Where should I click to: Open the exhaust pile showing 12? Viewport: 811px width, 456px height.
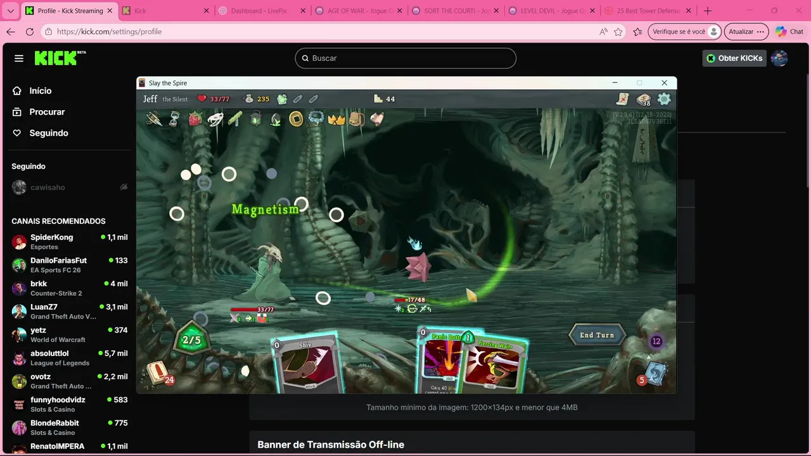(x=656, y=341)
